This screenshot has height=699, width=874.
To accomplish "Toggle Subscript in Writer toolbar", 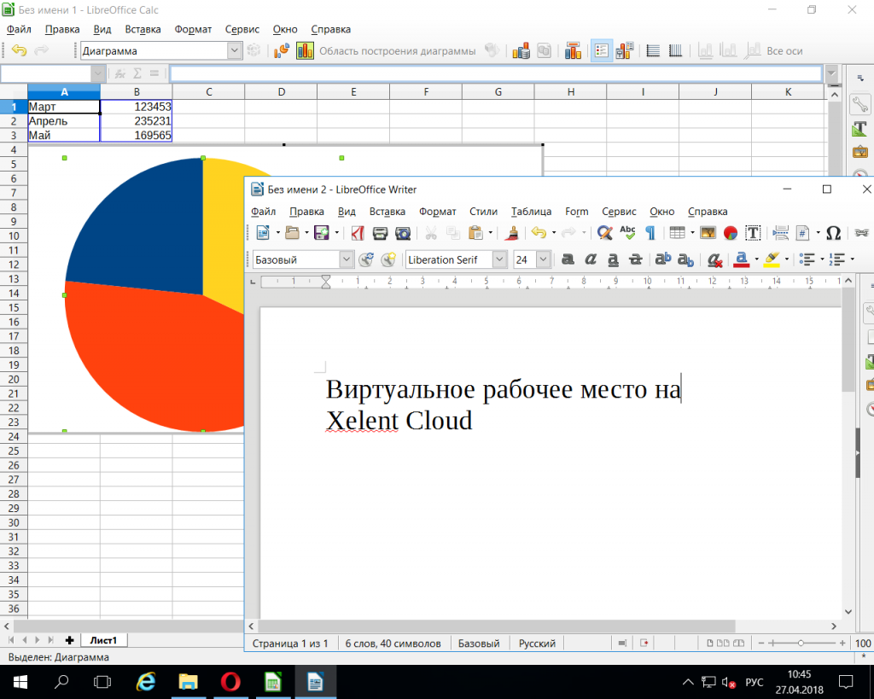I will (x=685, y=259).
